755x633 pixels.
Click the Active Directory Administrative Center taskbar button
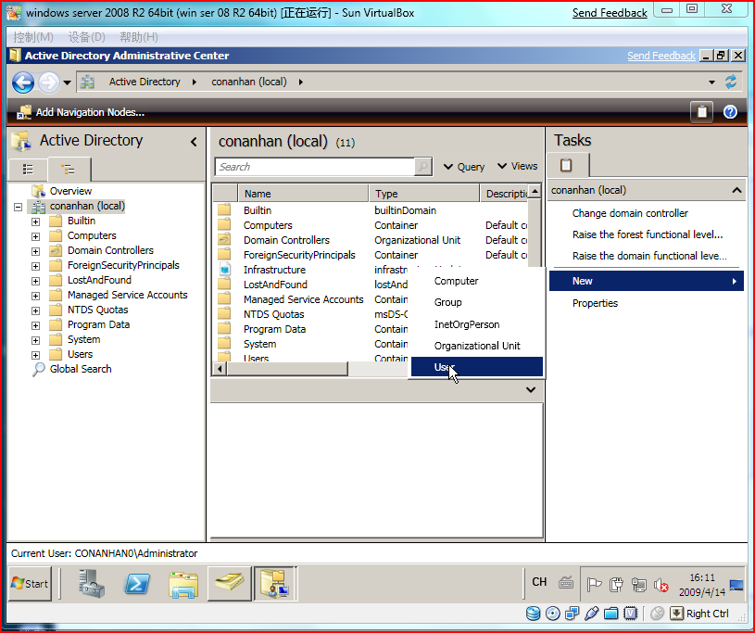(275, 584)
